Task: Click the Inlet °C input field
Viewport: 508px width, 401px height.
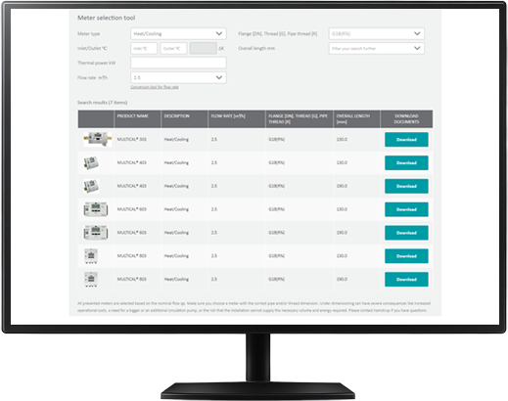Action: (x=144, y=48)
